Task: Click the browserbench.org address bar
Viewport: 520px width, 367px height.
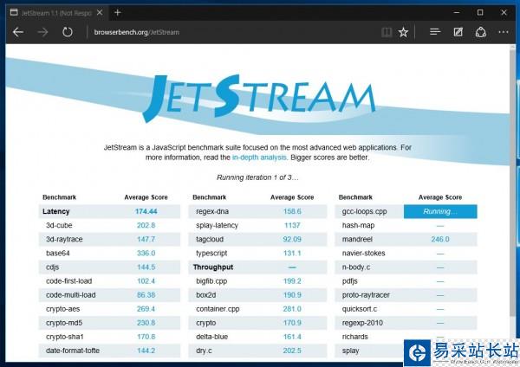Action: [x=137, y=32]
